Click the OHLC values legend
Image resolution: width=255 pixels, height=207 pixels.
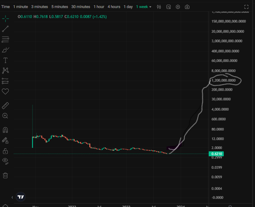coord(62,17)
